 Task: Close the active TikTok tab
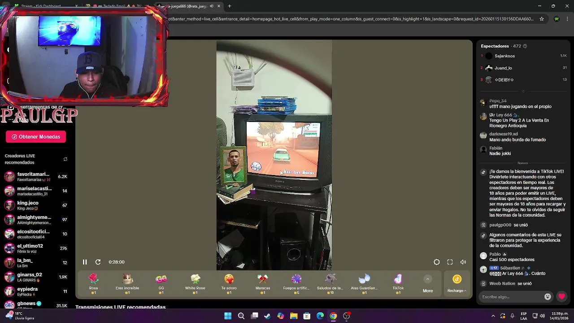tap(218, 6)
